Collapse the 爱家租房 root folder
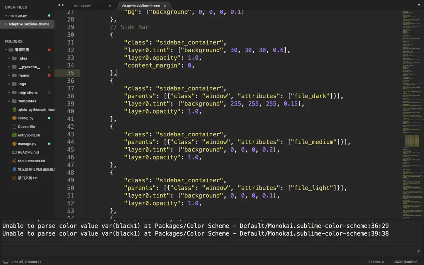The width and height of the screenshot is (424, 265). point(6,50)
